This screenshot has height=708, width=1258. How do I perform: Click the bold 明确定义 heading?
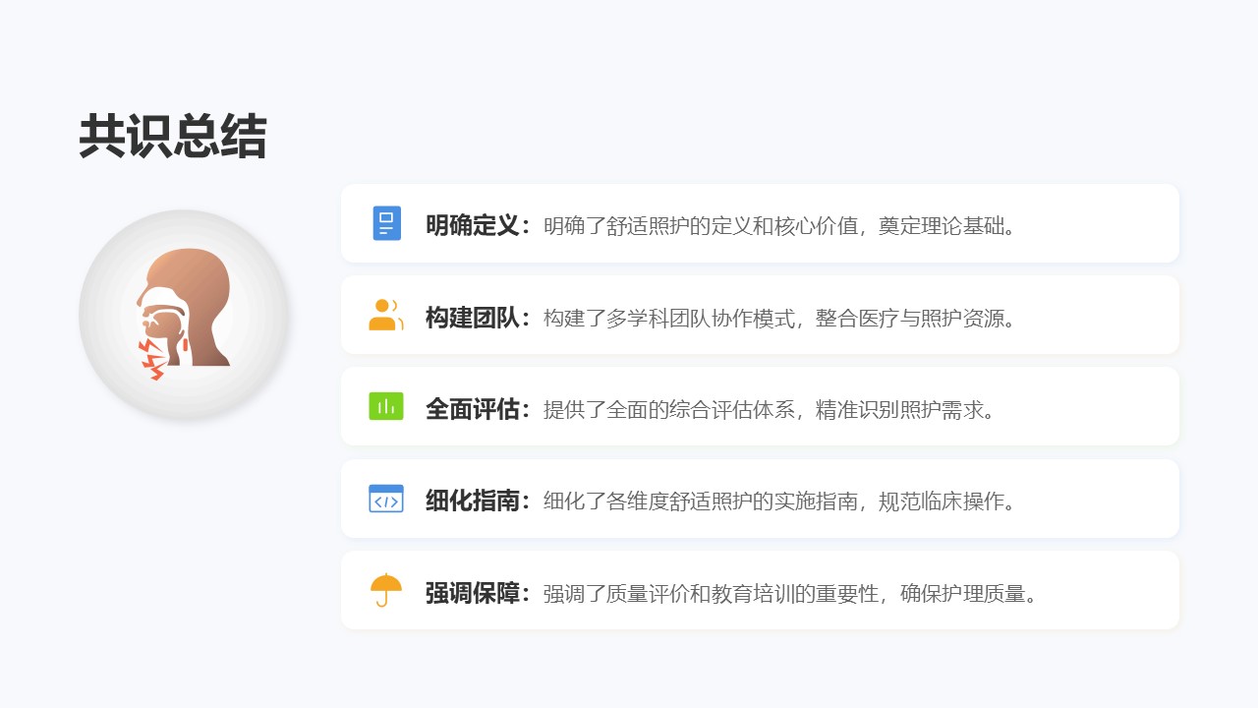[x=472, y=225]
